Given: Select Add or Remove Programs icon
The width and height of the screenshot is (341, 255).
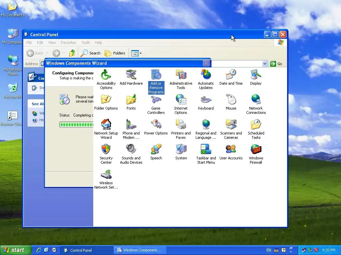Looking at the screenshot, I should (156, 82).
